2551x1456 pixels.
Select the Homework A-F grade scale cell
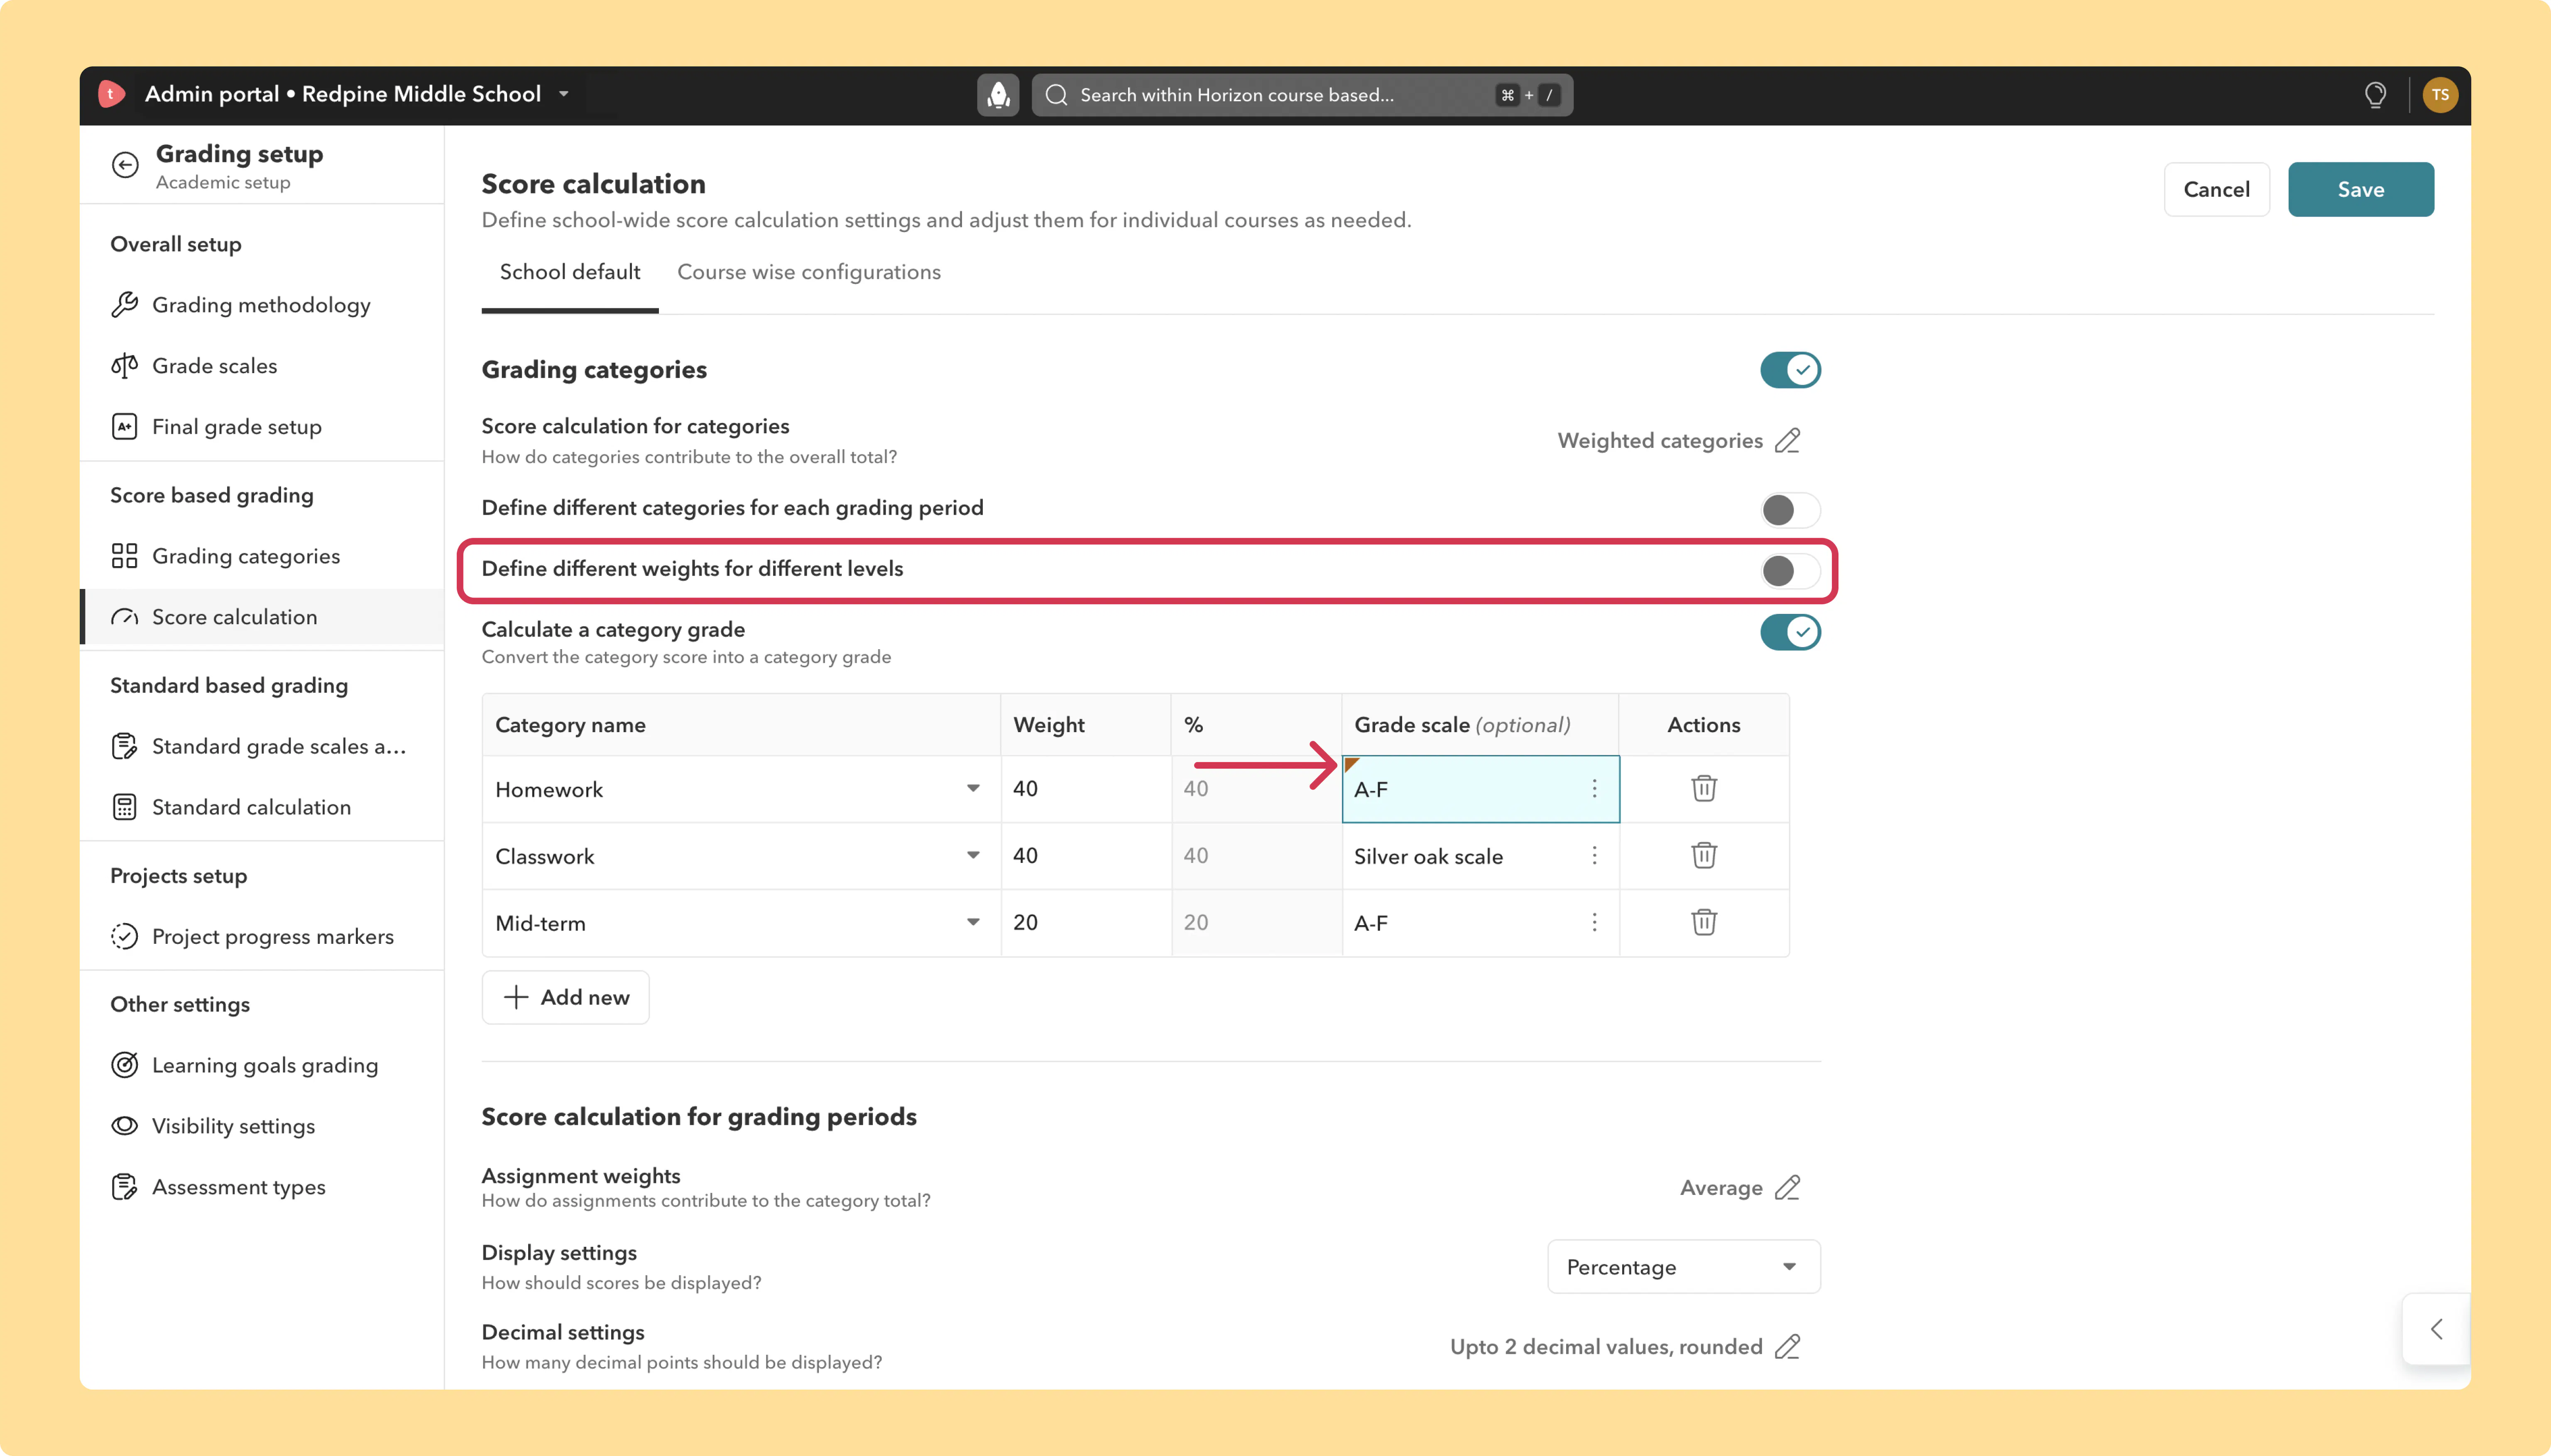point(1481,789)
